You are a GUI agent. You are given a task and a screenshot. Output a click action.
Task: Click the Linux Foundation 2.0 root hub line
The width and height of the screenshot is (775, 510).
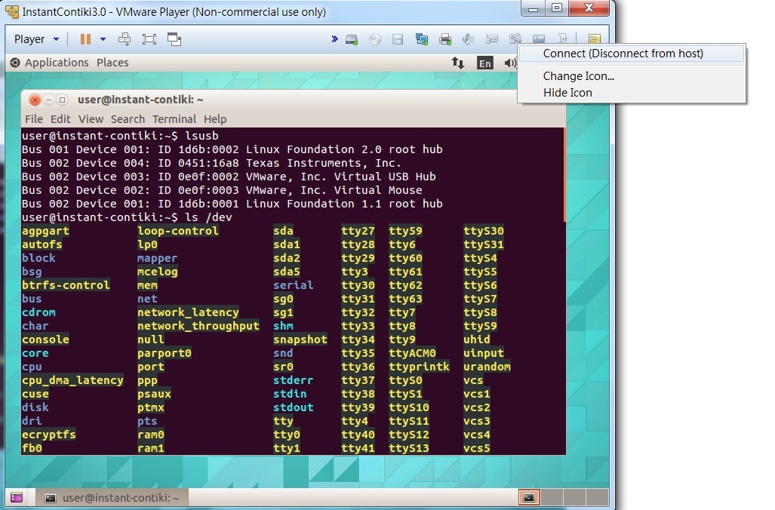click(x=232, y=149)
